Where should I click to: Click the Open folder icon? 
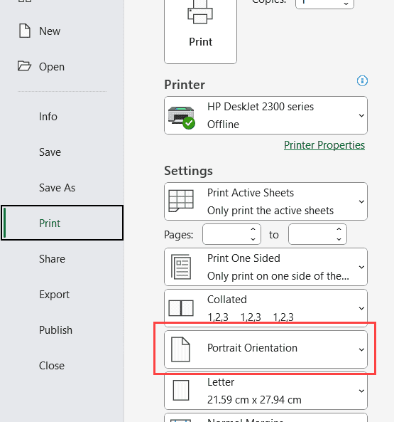click(x=24, y=66)
